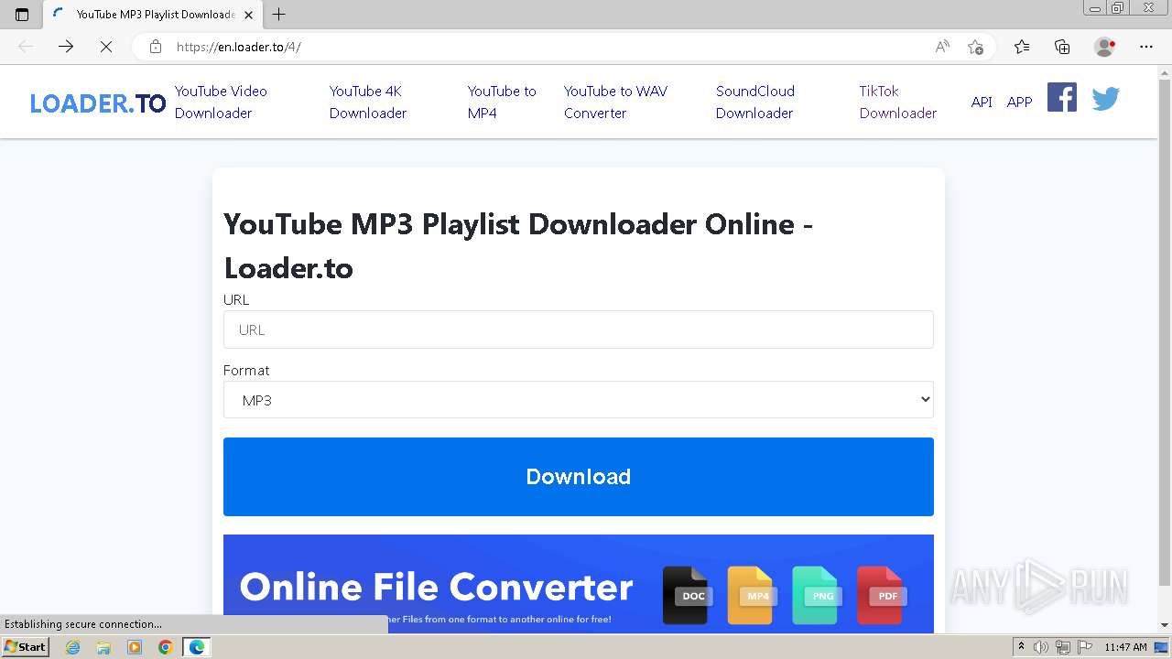The height and width of the screenshot is (659, 1172).
Task: Stop loading the page
Action: 106,47
